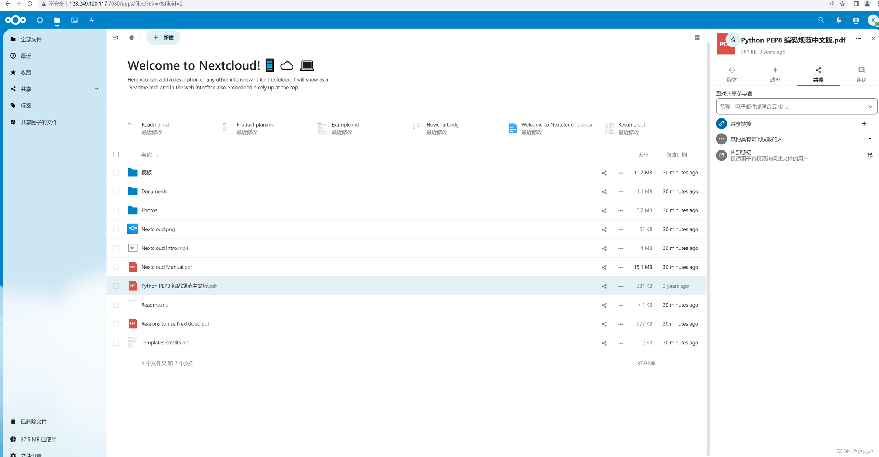Sort files by 修改日期 column

[676, 155]
